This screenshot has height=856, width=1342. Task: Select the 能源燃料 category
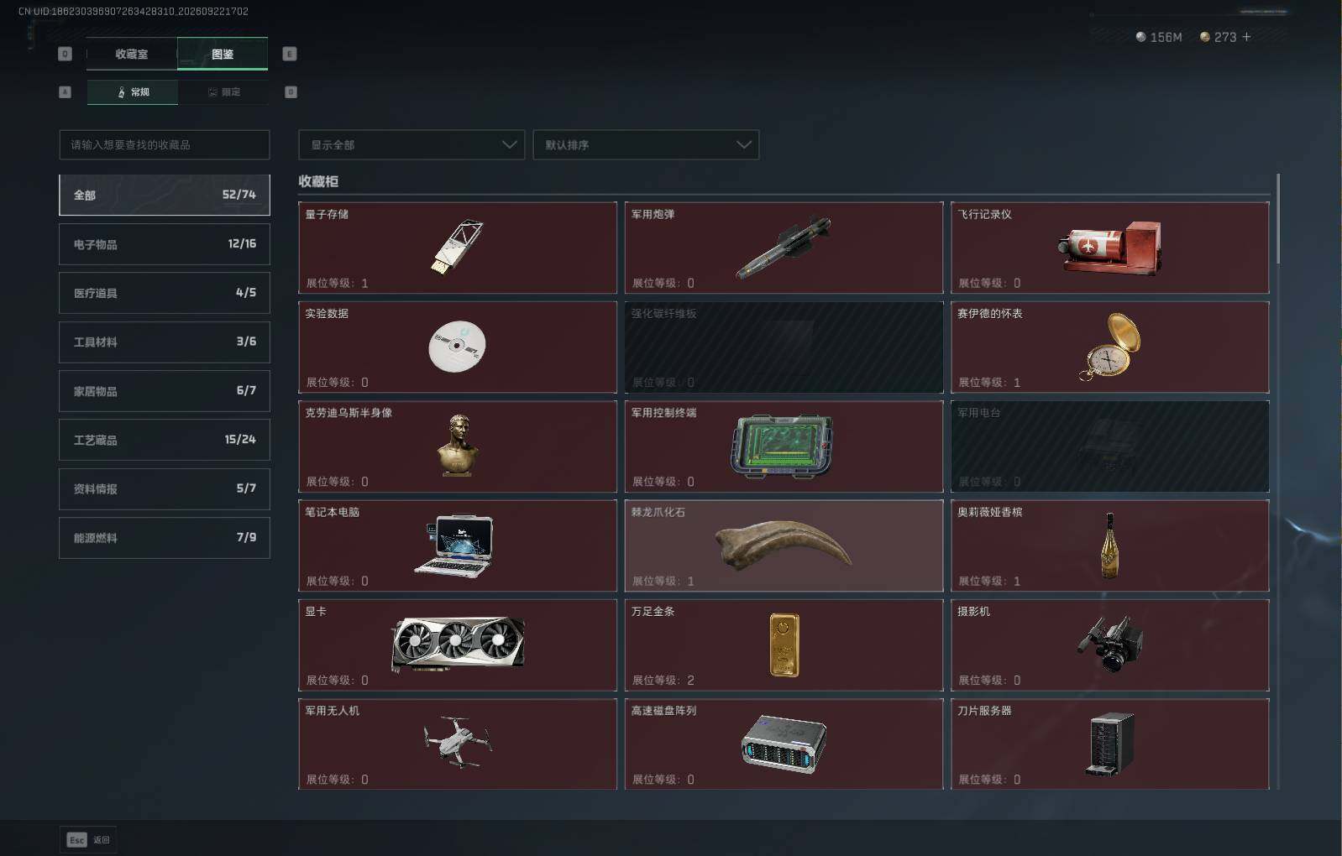point(165,538)
